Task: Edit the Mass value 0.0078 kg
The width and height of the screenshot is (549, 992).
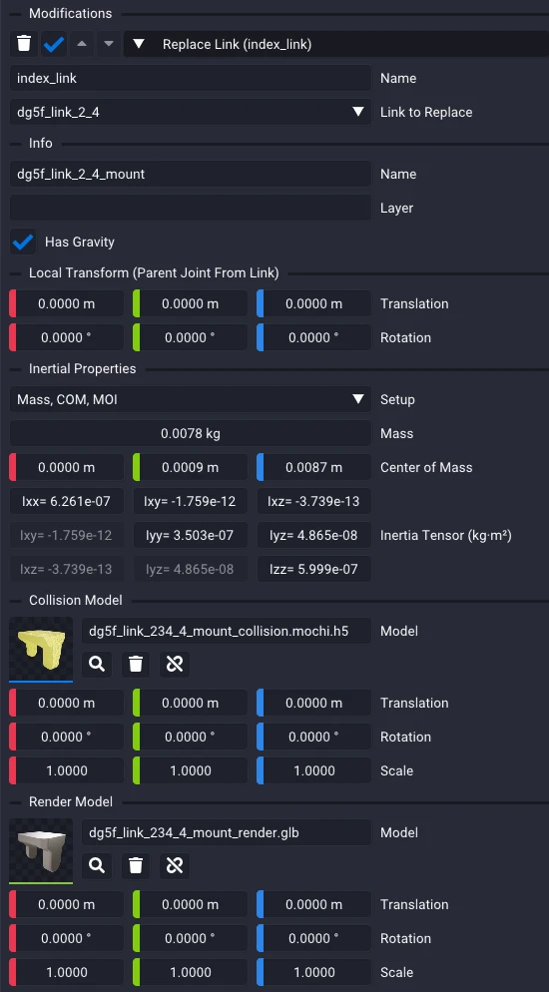Action: click(x=191, y=433)
